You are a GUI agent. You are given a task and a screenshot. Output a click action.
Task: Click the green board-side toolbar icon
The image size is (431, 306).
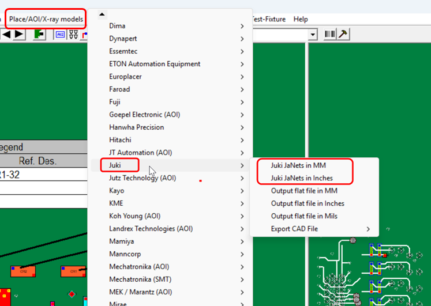coord(39,35)
